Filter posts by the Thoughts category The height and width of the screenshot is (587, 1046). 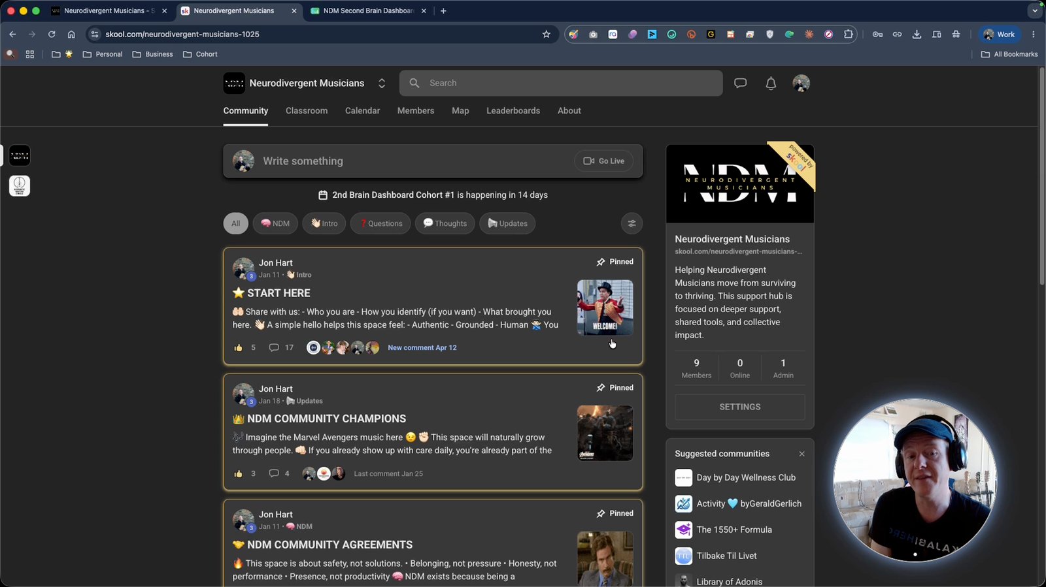click(x=445, y=223)
